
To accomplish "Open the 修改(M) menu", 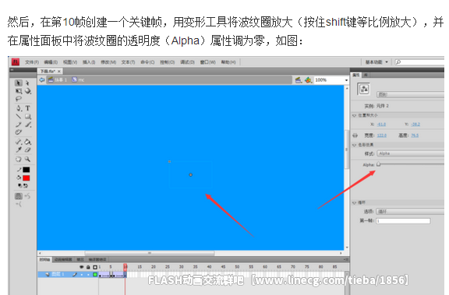I will pos(108,62).
